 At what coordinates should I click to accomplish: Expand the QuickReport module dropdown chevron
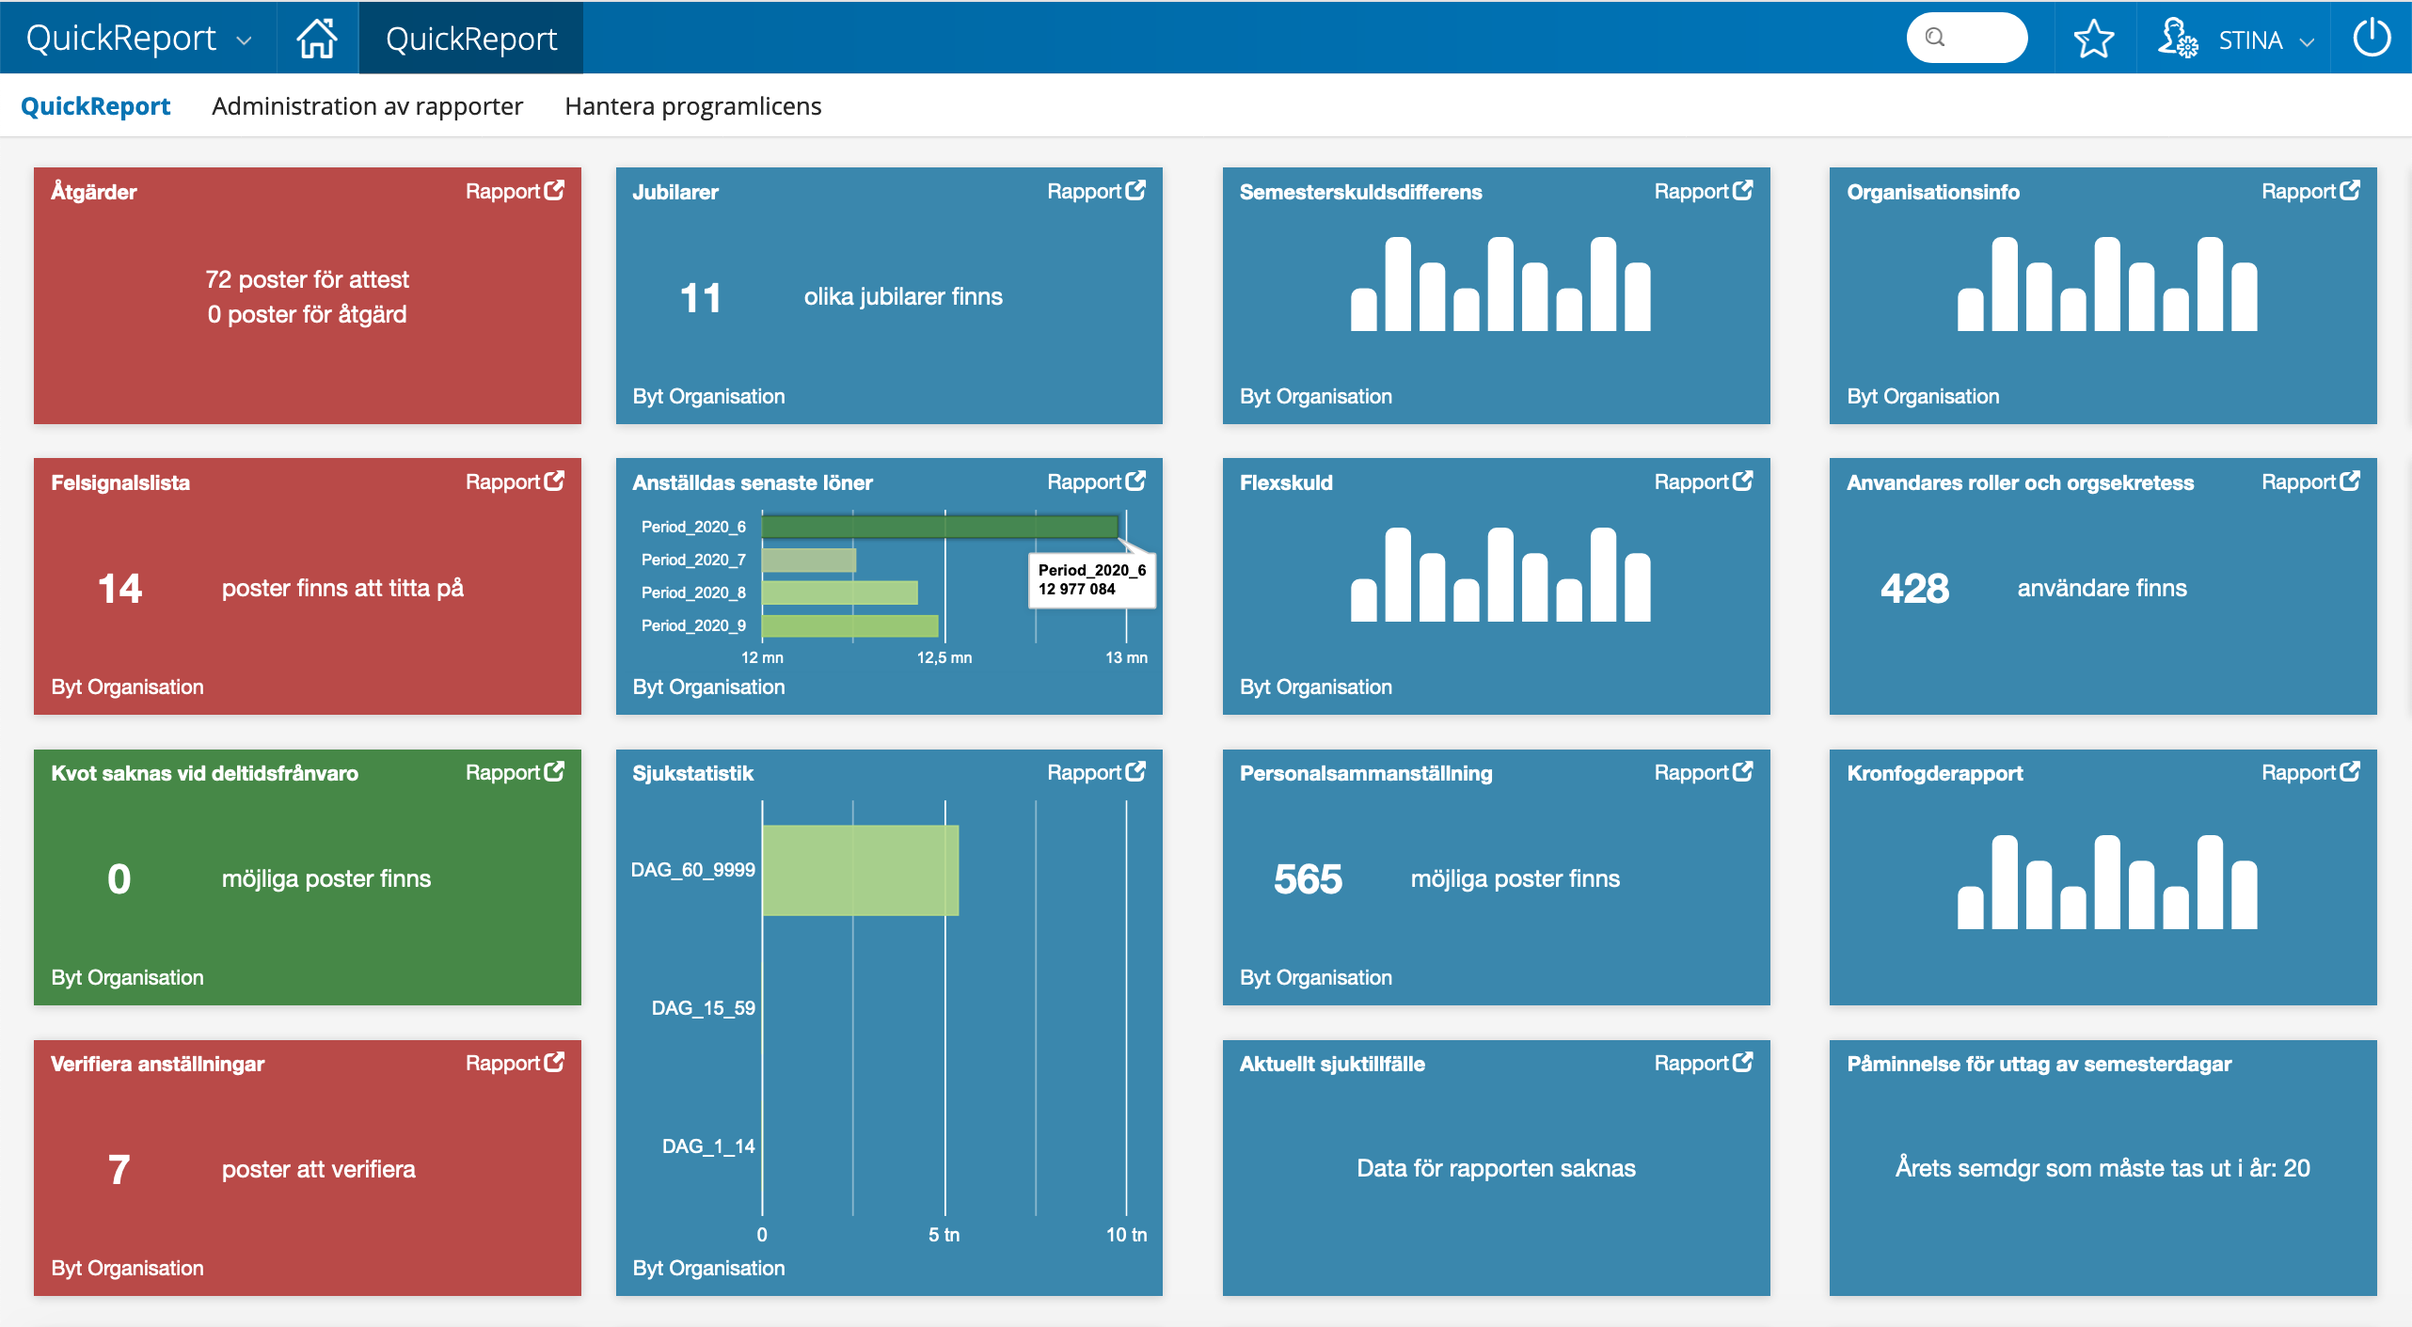pyautogui.click(x=244, y=40)
